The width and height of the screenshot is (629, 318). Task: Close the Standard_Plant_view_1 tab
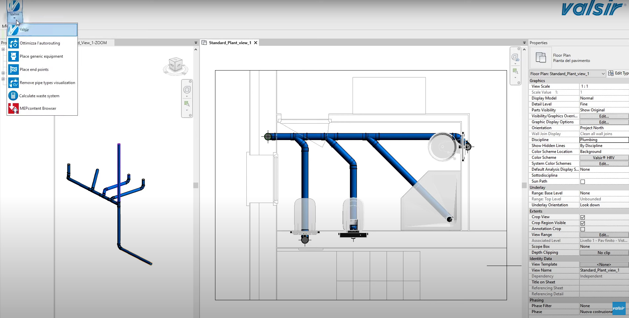[x=256, y=43]
